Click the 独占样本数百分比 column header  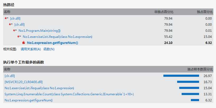(x=200, y=69)
